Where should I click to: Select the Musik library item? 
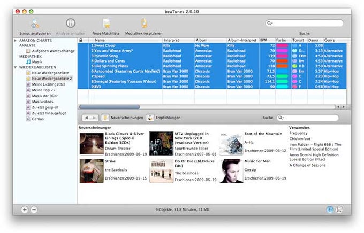34,62
